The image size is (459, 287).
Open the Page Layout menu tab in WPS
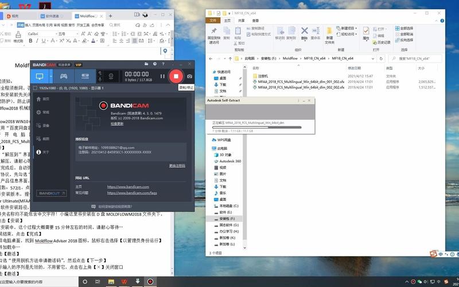pyautogui.click(x=38, y=25)
